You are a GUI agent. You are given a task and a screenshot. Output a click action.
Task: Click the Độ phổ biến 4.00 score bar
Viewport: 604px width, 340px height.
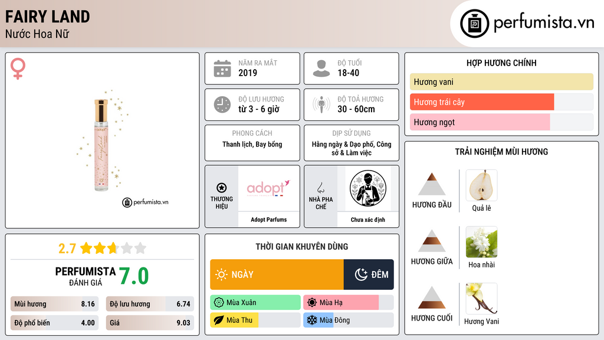(x=54, y=323)
